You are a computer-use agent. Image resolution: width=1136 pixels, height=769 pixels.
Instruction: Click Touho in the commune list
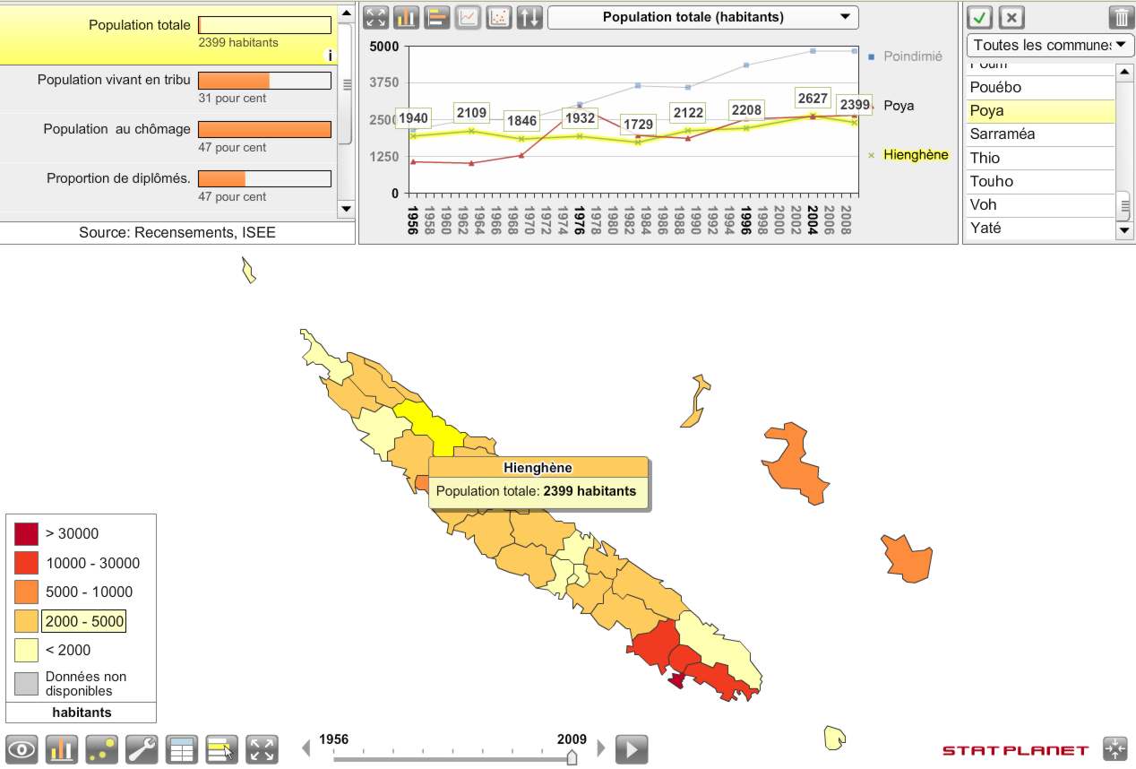[991, 181]
